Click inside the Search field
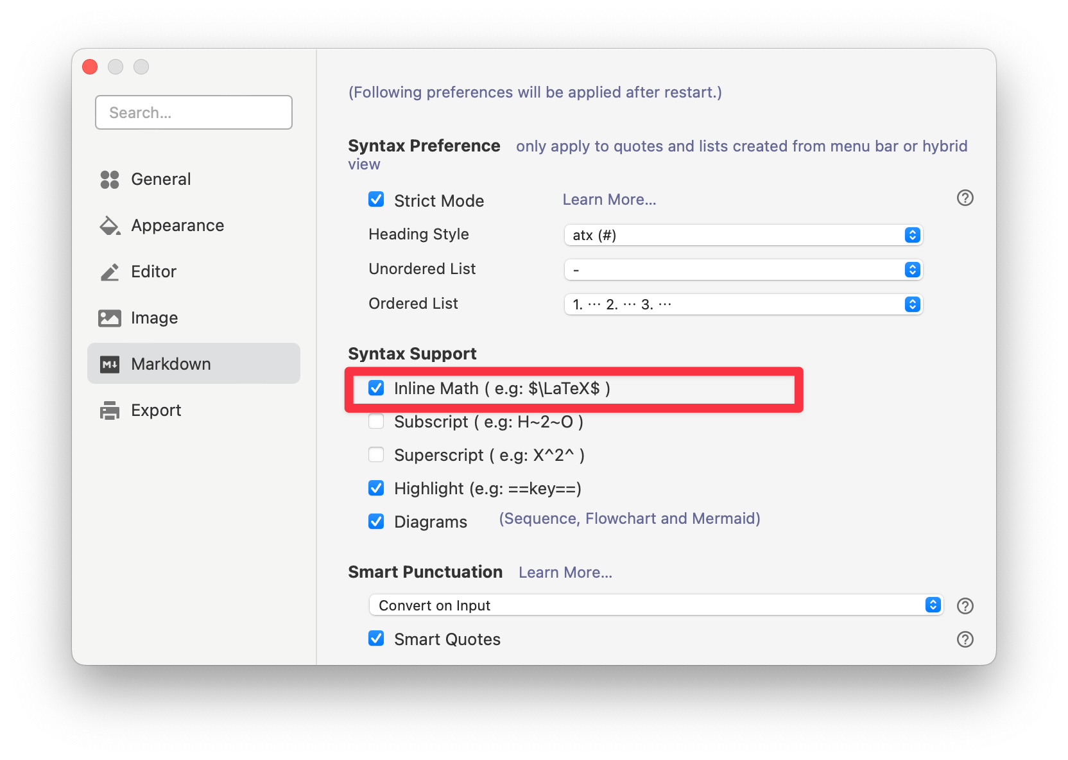 tap(193, 112)
